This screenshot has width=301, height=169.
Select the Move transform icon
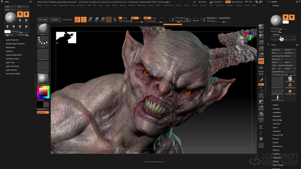pos(90,19)
